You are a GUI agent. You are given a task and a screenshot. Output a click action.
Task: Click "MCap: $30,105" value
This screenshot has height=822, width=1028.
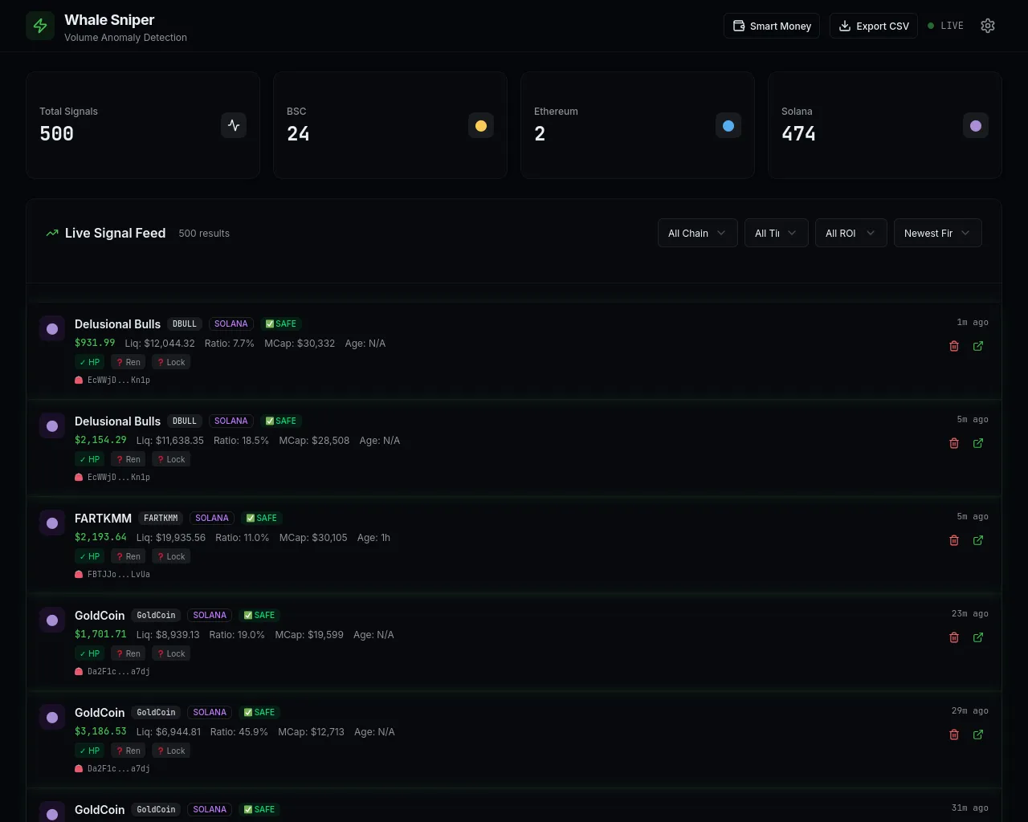click(313, 538)
